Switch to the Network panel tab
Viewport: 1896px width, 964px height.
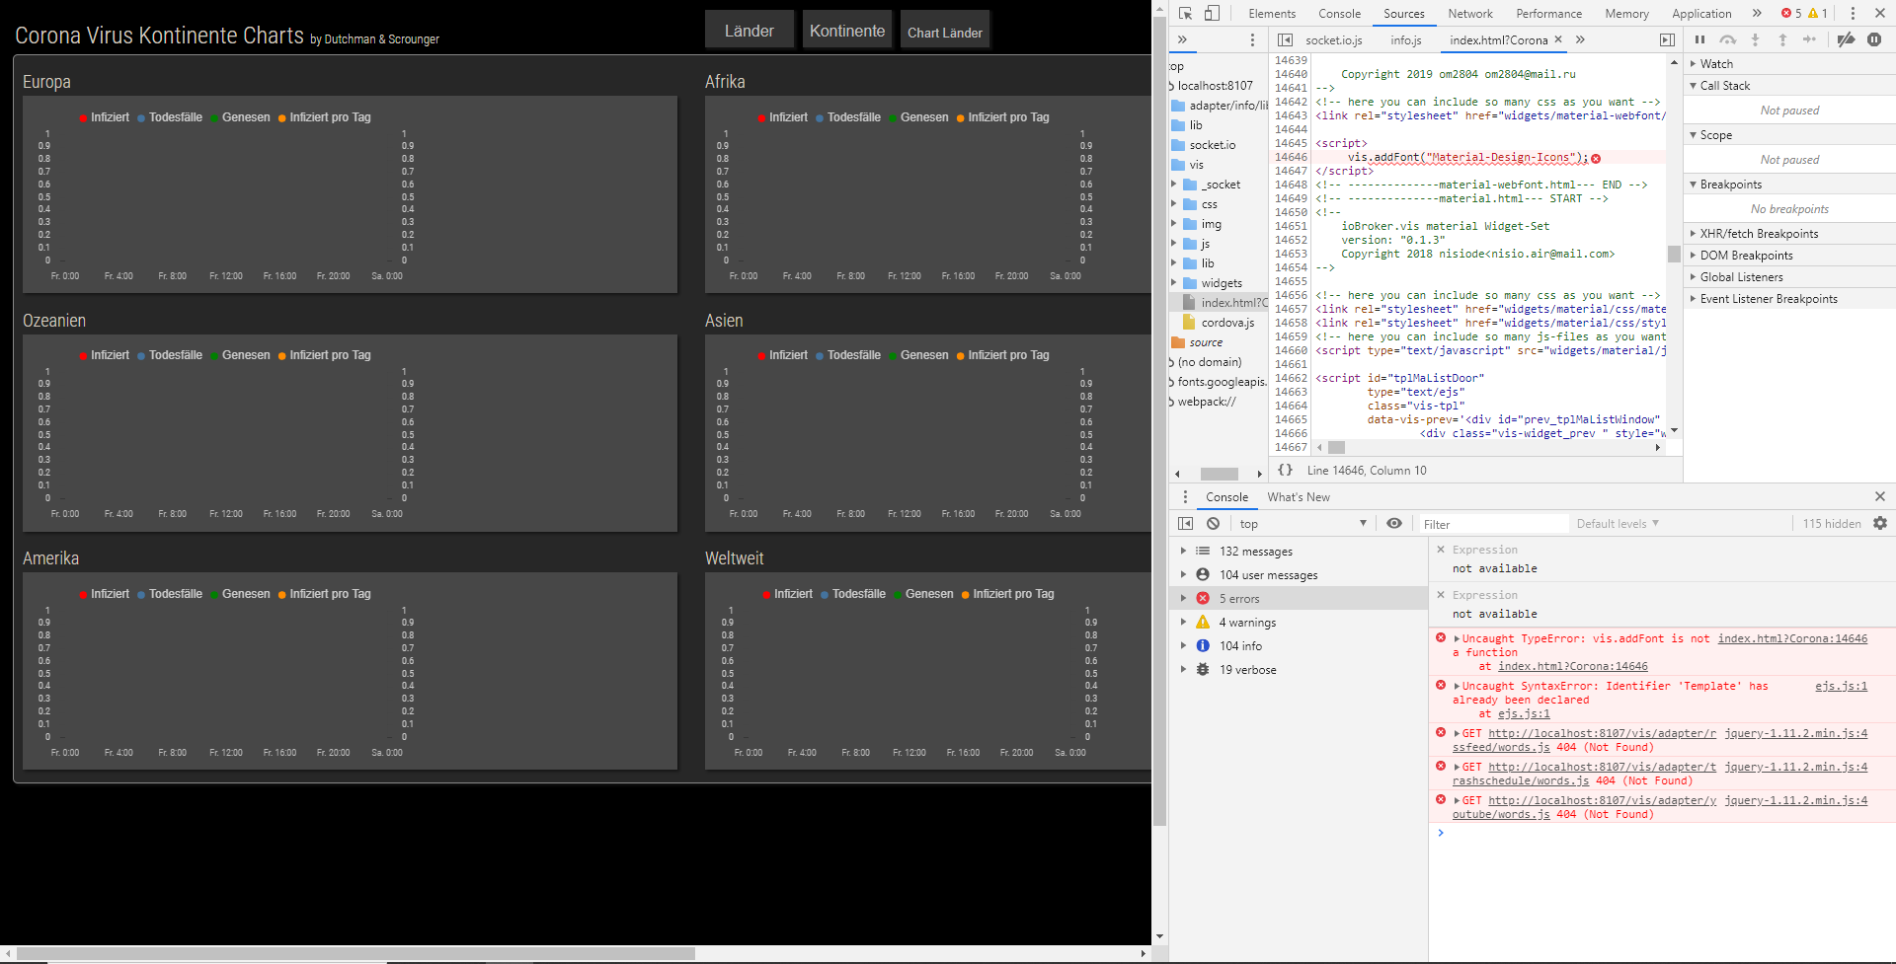click(x=1470, y=13)
